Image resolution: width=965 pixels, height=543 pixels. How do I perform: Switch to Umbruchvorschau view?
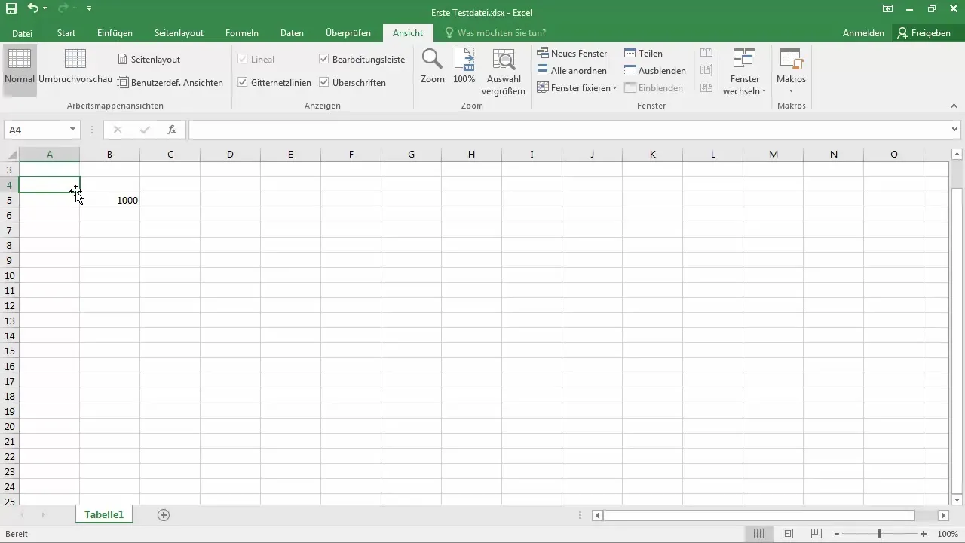[x=75, y=67]
